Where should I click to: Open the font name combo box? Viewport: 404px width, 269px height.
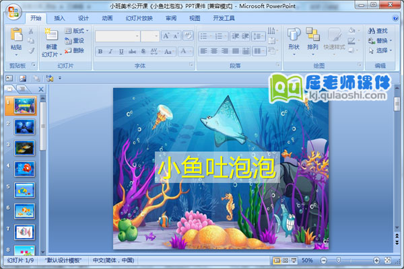coord(118,36)
